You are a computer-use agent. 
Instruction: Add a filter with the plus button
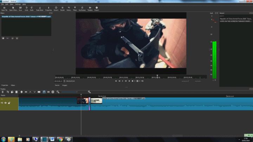tap(3, 38)
